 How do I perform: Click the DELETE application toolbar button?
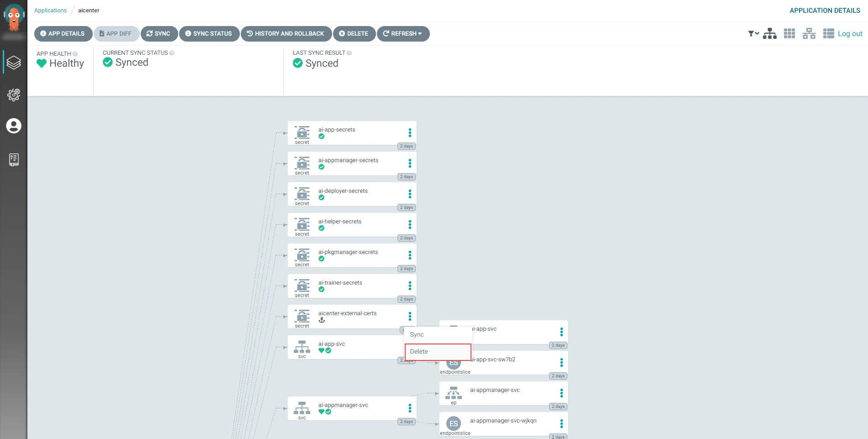[354, 34]
